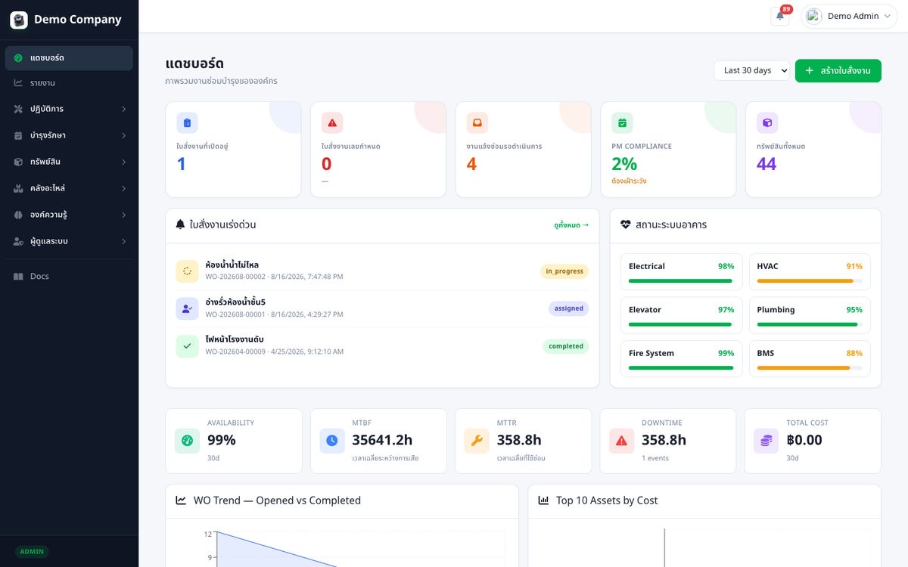
Task: Open the Last 30 days period dropdown
Action: click(x=752, y=70)
